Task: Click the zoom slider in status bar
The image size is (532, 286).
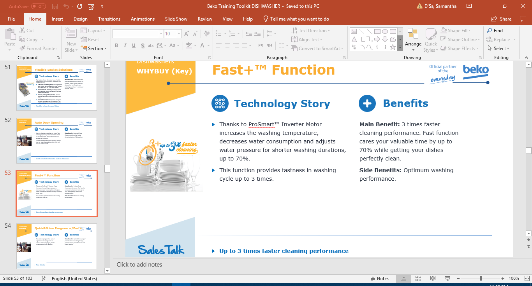Action: (481, 279)
